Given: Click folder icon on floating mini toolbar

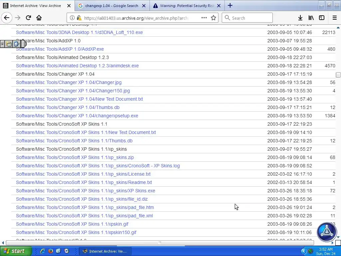Looking at the screenshot, I should coord(9,44).
